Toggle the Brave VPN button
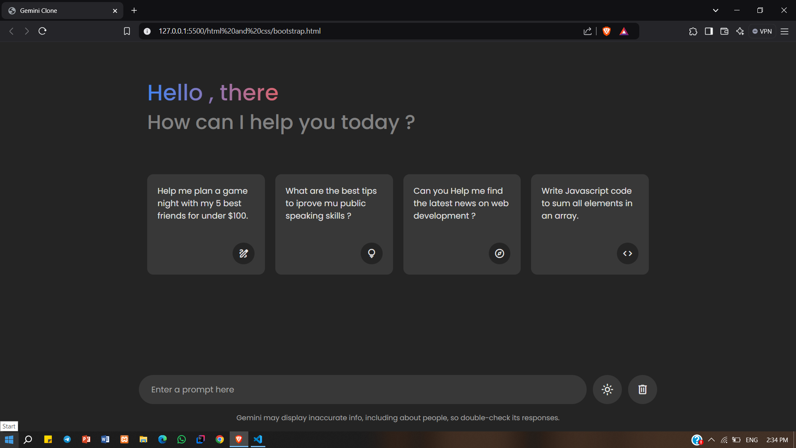 coord(762,31)
